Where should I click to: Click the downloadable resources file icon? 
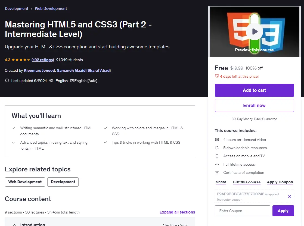(217, 148)
